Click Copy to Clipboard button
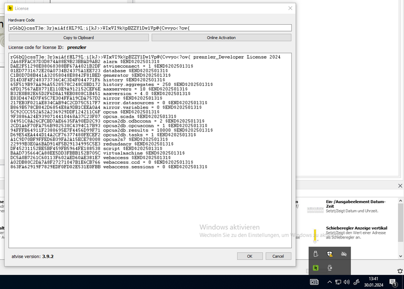 (x=78, y=37)
